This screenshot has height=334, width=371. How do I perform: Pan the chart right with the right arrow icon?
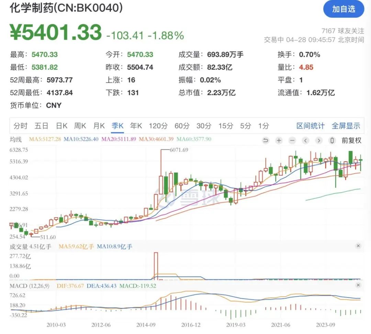click(319, 140)
